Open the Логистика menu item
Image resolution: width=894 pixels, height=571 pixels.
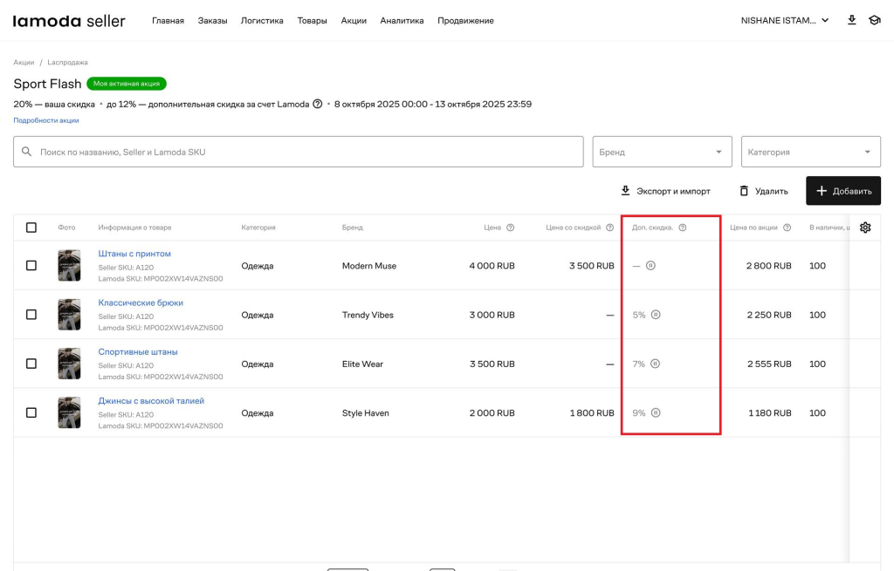click(x=262, y=21)
